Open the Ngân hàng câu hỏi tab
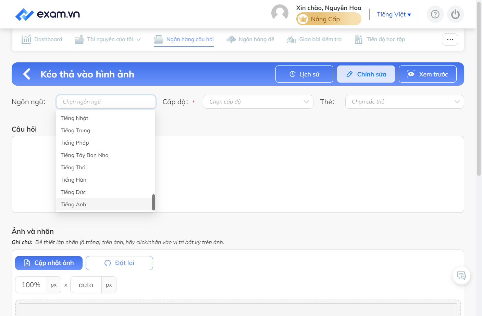 184,39
